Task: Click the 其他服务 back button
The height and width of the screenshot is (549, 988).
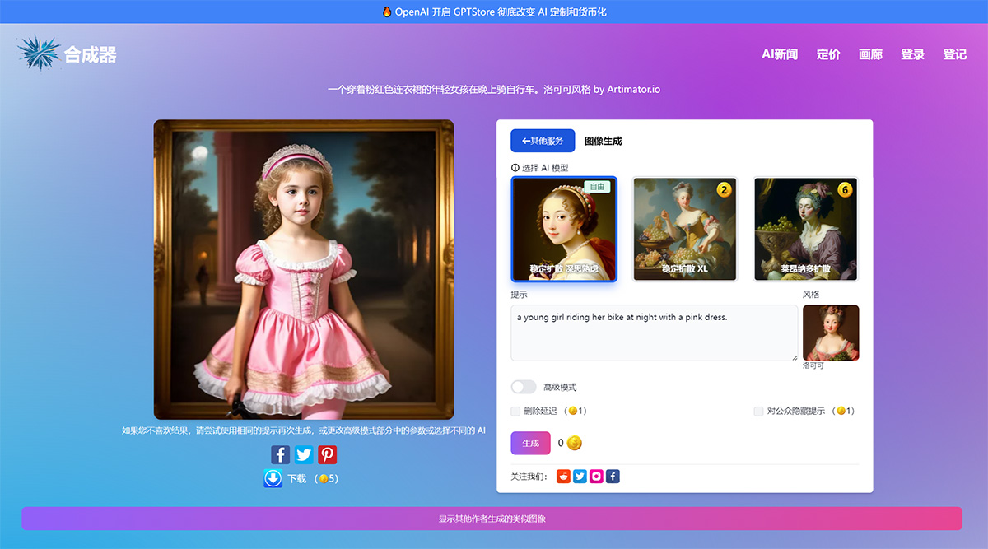Action: pos(542,141)
